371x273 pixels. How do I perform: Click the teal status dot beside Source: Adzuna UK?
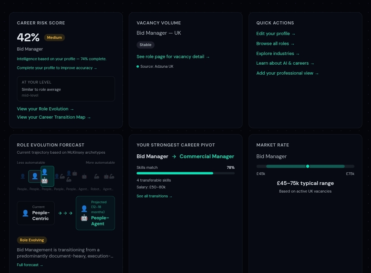pyautogui.click(x=138, y=66)
